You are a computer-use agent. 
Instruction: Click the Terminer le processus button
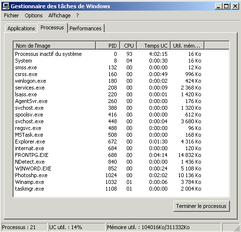pos(201,206)
